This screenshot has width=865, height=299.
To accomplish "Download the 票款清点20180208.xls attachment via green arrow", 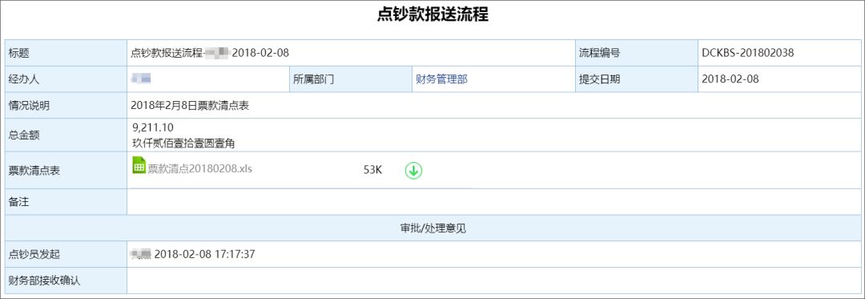I will click(414, 171).
